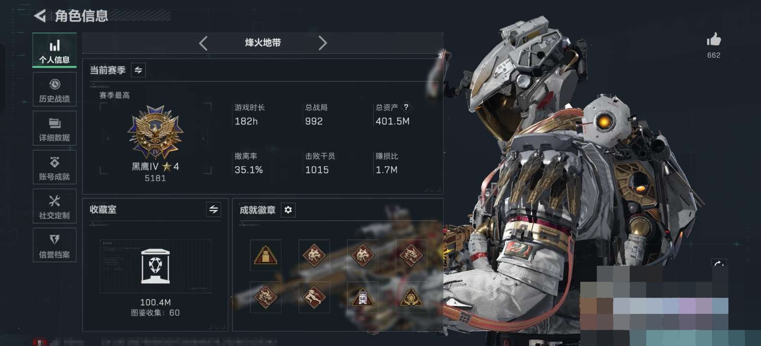The image size is (761, 346).
Task: Switch to next mode with right chevron
Action: point(322,43)
